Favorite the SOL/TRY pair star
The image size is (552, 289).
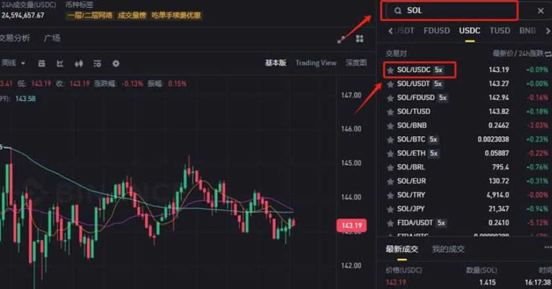click(x=390, y=195)
